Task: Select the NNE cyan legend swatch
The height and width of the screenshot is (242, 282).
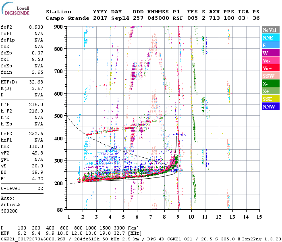Action: [271, 38]
